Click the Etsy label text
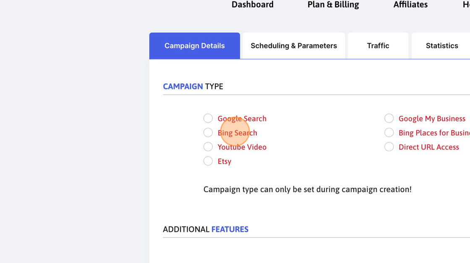Image resolution: width=470 pixels, height=263 pixels. 224,161
